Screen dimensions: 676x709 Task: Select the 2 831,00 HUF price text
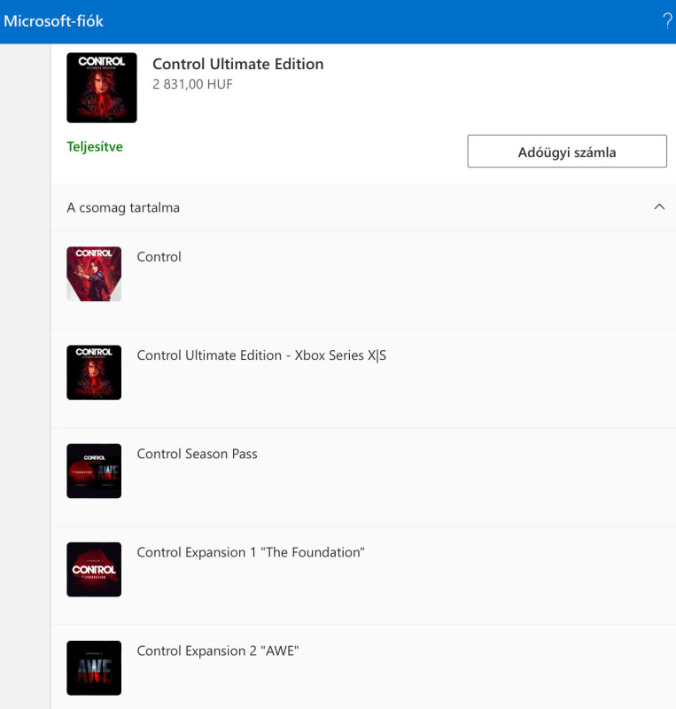tap(192, 84)
